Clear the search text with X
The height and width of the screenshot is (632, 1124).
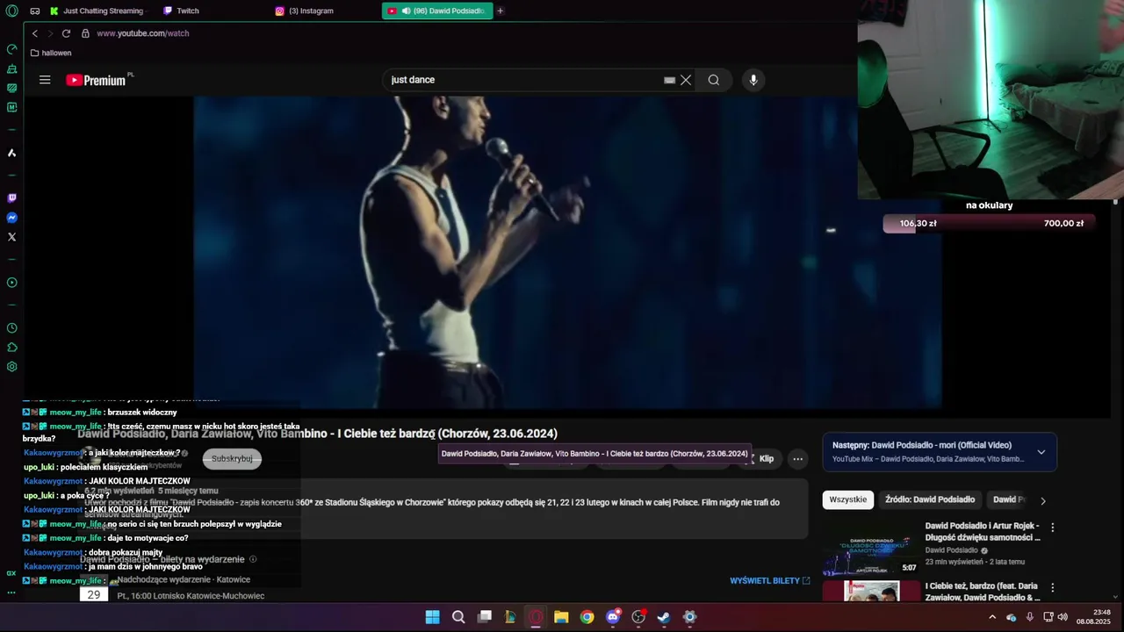[686, 80]
